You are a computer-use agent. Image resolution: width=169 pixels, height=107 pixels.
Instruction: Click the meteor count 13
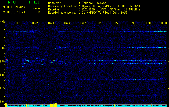pyautogui.click(x=39, y=12)
